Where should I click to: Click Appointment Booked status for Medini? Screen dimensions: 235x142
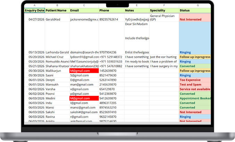point(195,98)
